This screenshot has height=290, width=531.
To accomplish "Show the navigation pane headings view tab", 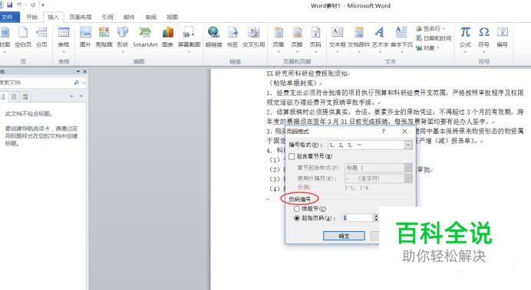I will pyautogui.click(x=3, y=96).
